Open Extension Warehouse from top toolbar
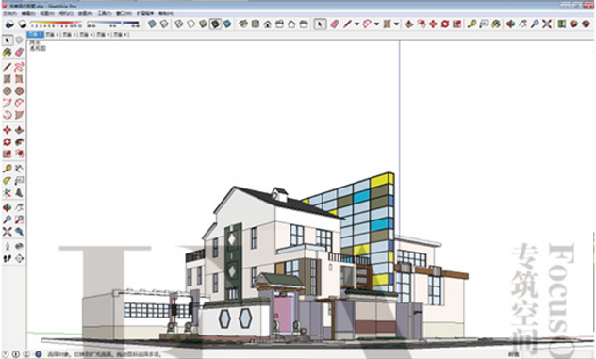Viewport: 596px width, 359px height. point(587,24)
